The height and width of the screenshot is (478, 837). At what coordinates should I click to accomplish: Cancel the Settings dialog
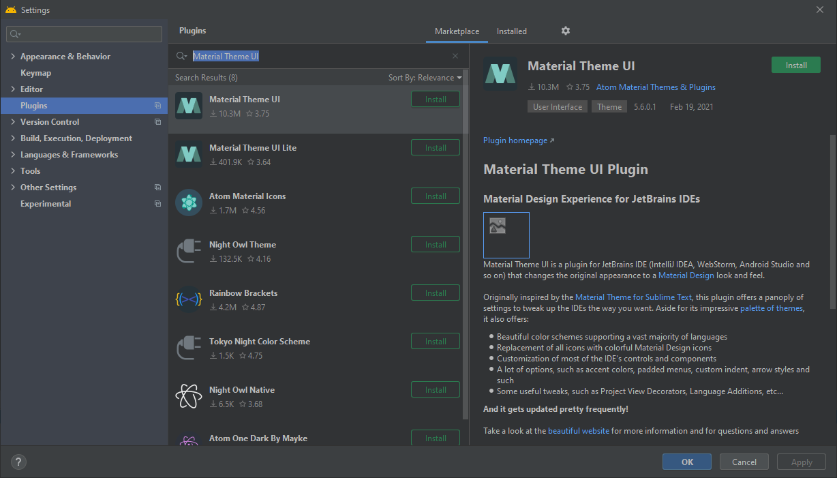tap(744, 462)
